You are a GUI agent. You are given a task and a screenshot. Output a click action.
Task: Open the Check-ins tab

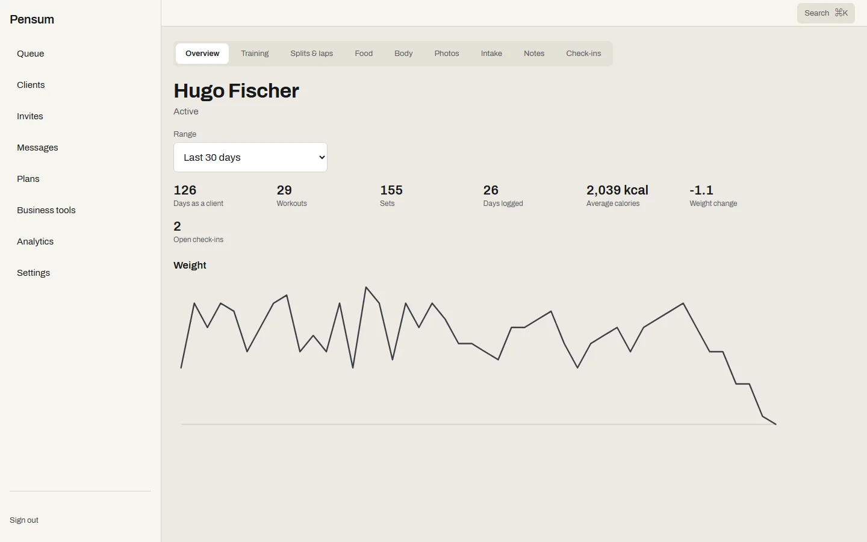(x=583, y=54)
